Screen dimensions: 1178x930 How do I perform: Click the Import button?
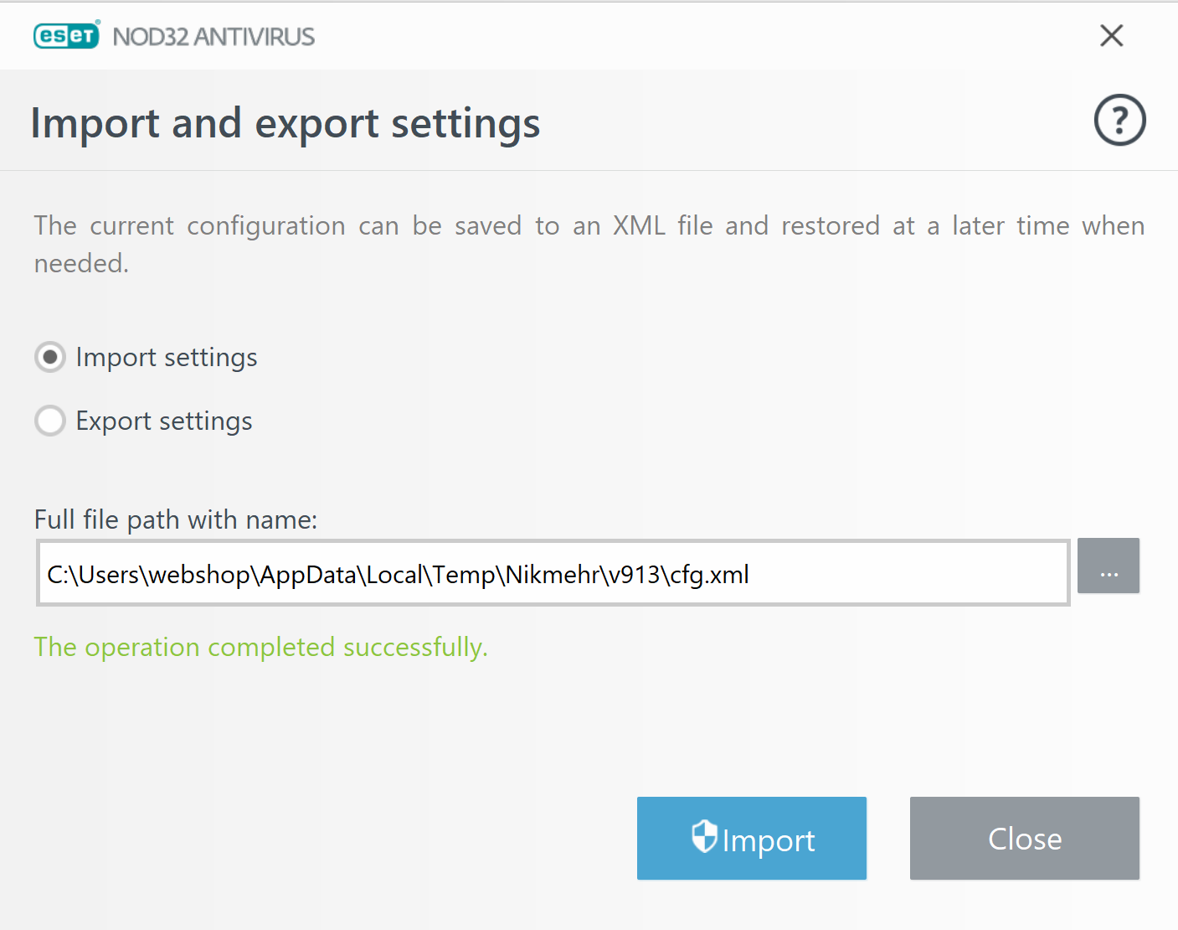(x=752, y=838)
